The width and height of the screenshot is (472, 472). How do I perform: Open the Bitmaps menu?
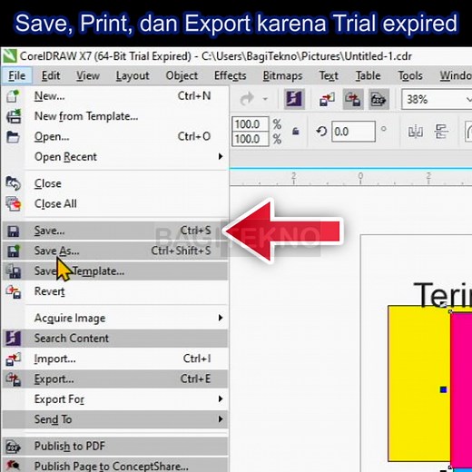point(282,75)
